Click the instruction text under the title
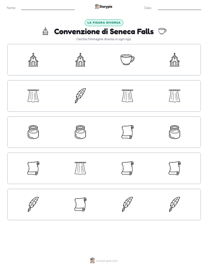The image size is (208, 269). 104,39
